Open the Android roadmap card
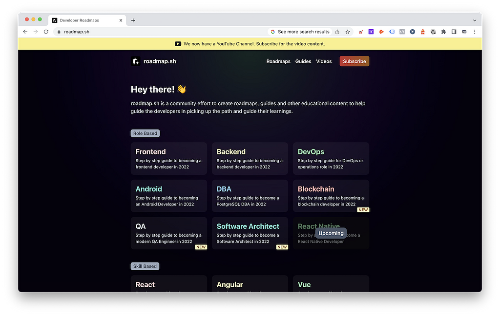The width and height of the screenshot is (500, 316). [168, 196]
